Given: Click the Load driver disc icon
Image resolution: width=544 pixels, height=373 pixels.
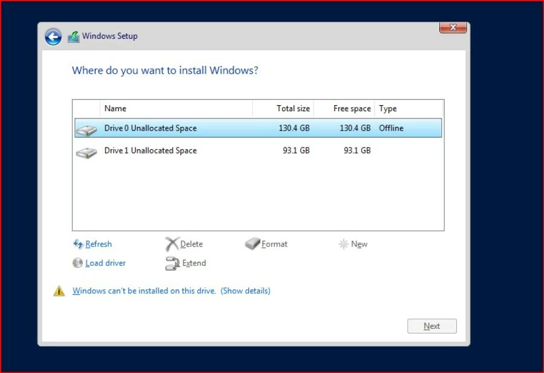Looking at the screenshot, I should coord(77,263).
